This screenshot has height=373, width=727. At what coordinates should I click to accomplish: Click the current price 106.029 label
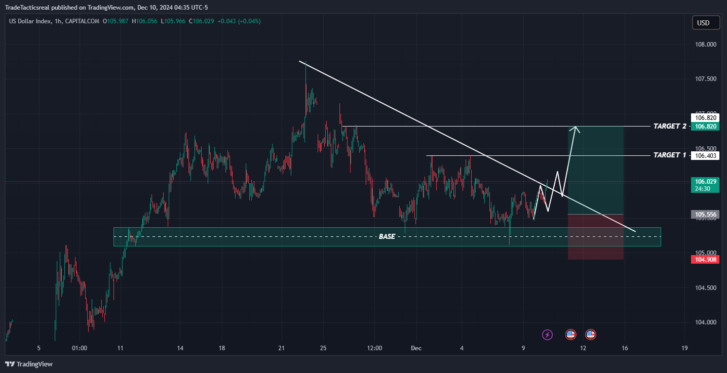(x=706, y=181)
